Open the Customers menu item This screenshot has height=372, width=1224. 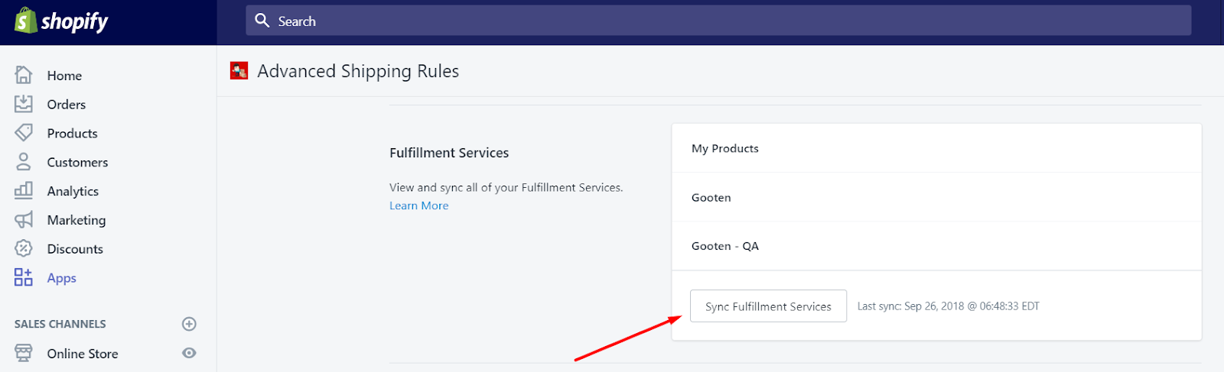77,163
